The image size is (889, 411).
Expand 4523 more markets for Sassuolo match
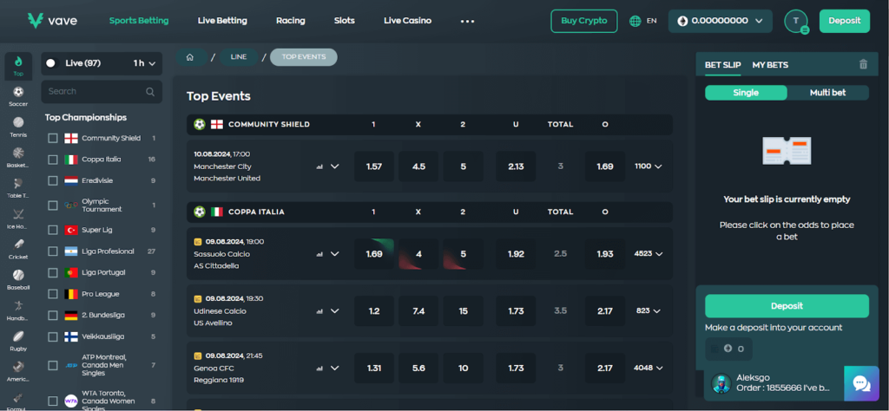pyautogui.click(x=648, y=254)
